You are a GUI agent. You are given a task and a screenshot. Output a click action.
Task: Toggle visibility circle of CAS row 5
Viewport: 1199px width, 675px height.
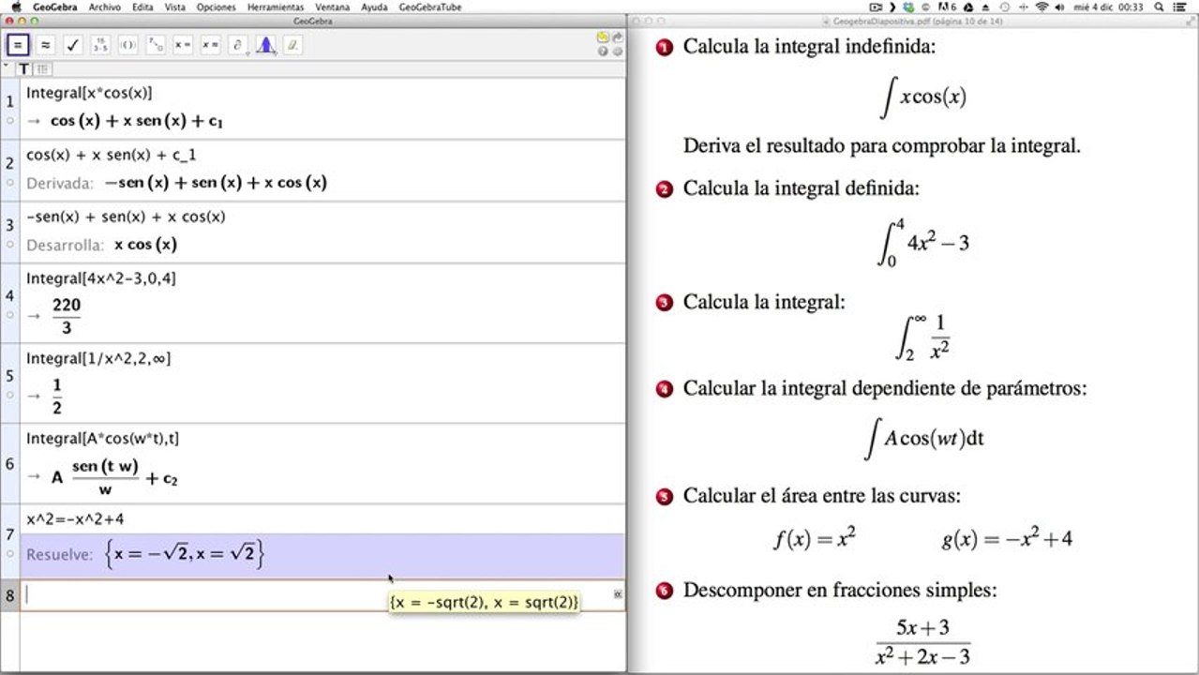[9, 396]
